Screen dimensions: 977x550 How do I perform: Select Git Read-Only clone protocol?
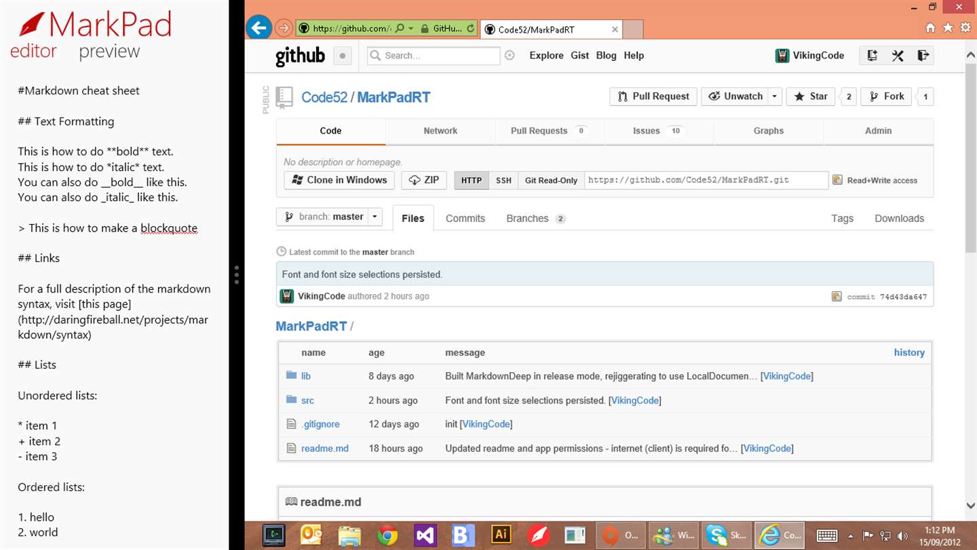point(551,180)
